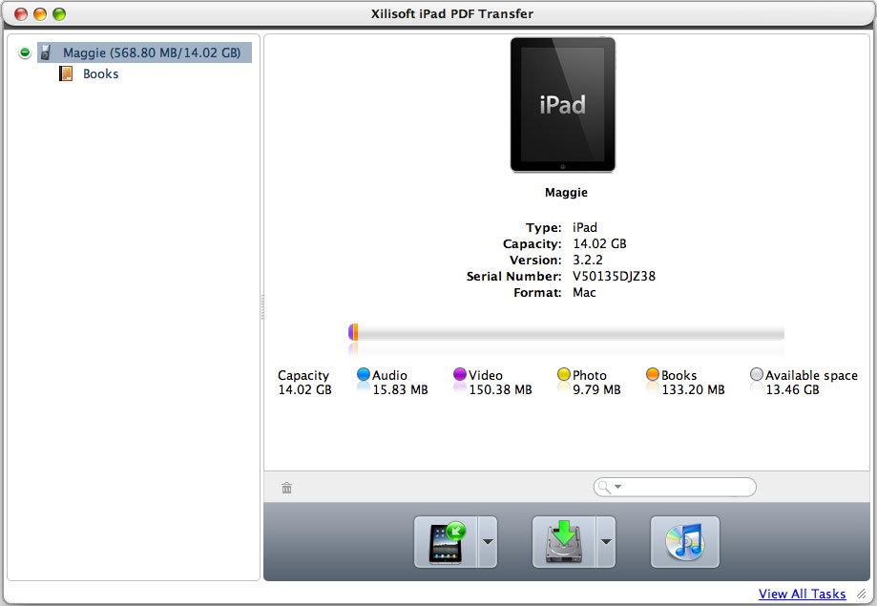Click the capacity usage progress bar
Image resolution: width=877 pixels, height=606 pixels.
click(x=567, y=334)
